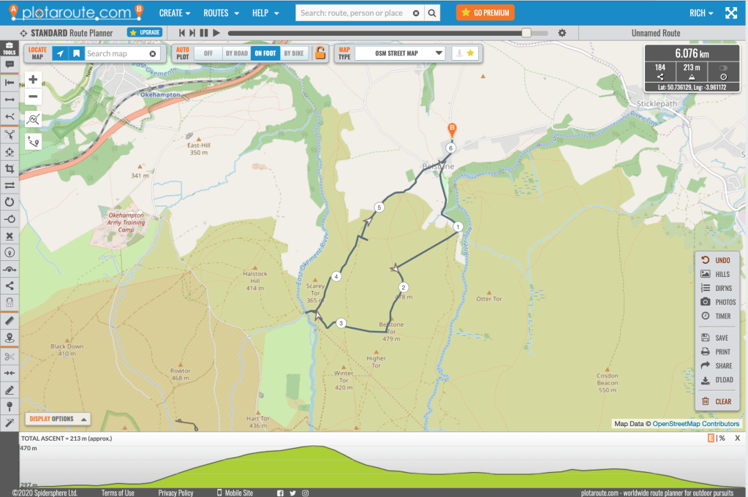
Task: Switch auto plot to By Bike
Action: pos(293,53)
